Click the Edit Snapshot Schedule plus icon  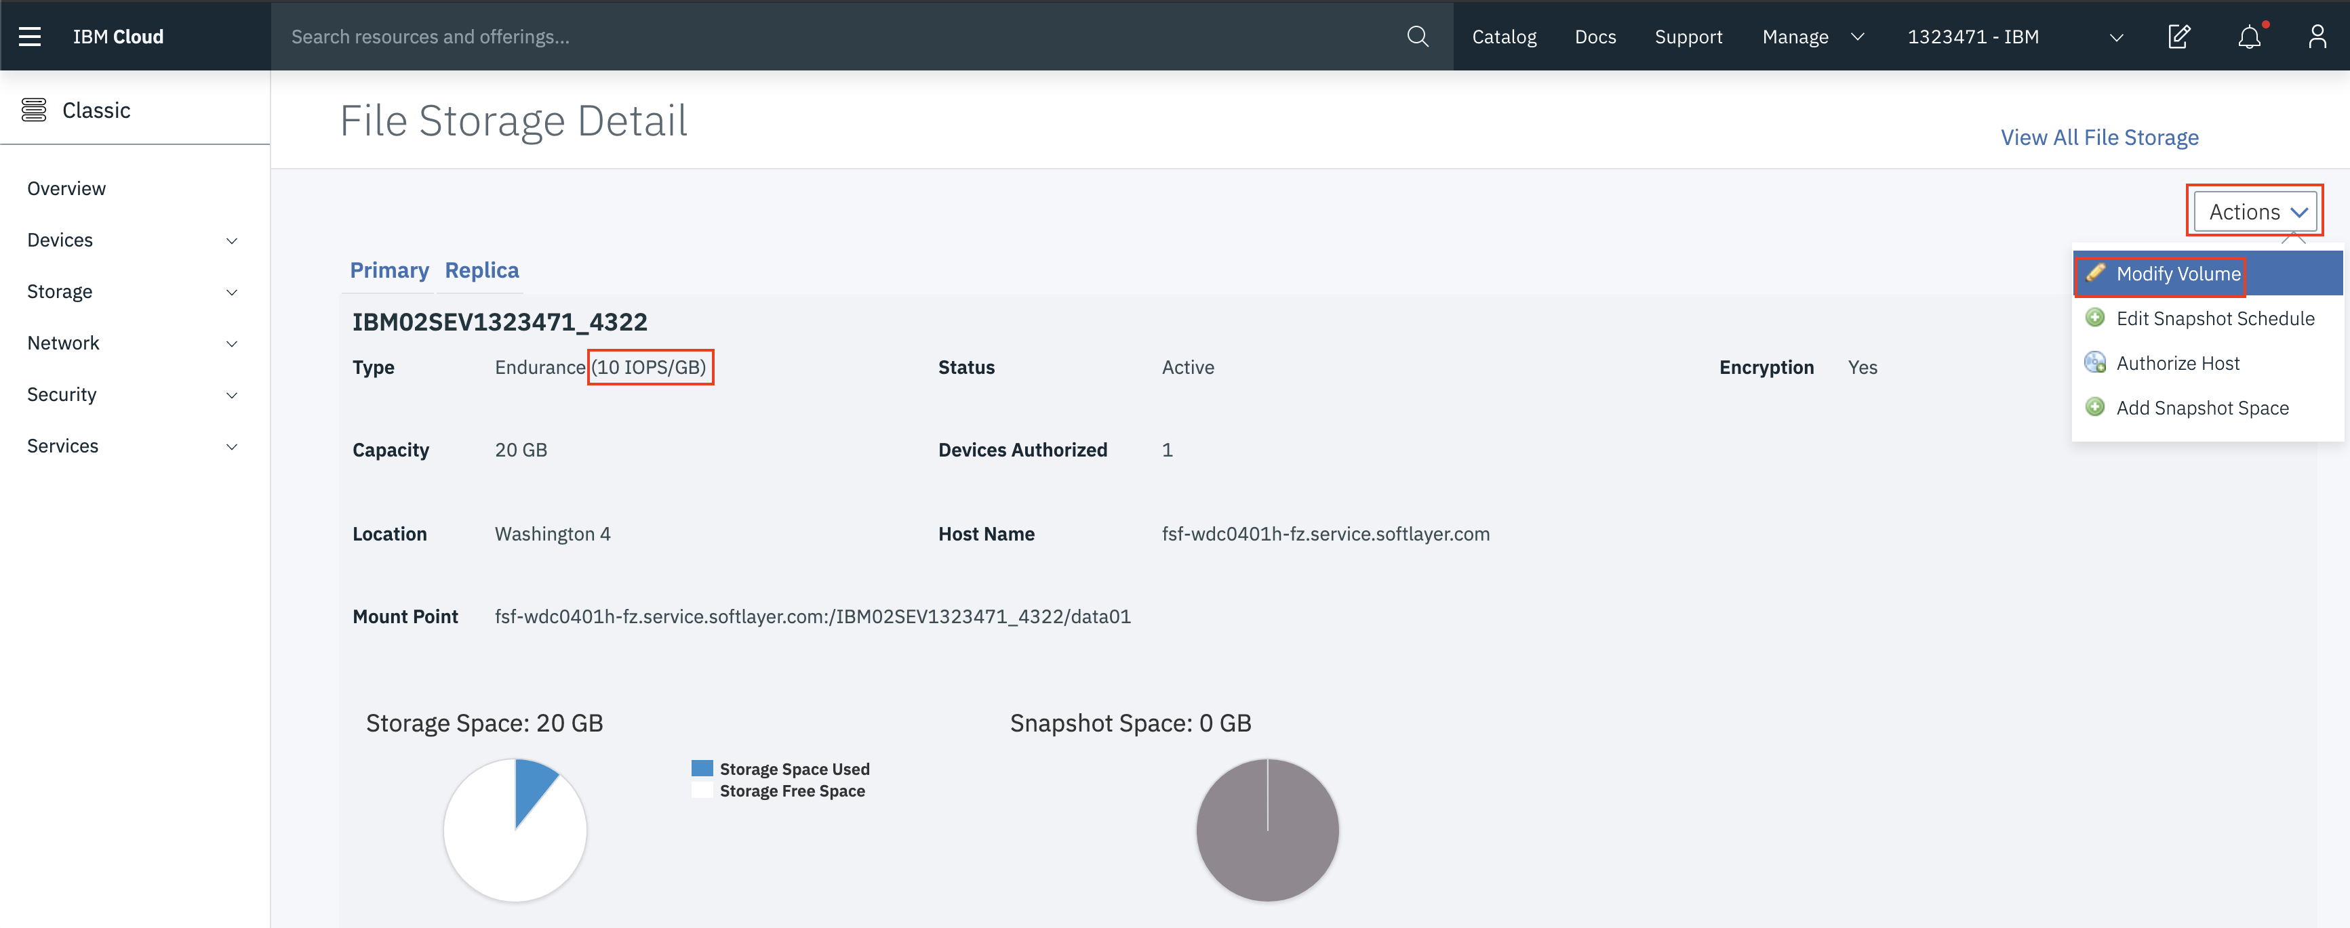pos(2096,318)
